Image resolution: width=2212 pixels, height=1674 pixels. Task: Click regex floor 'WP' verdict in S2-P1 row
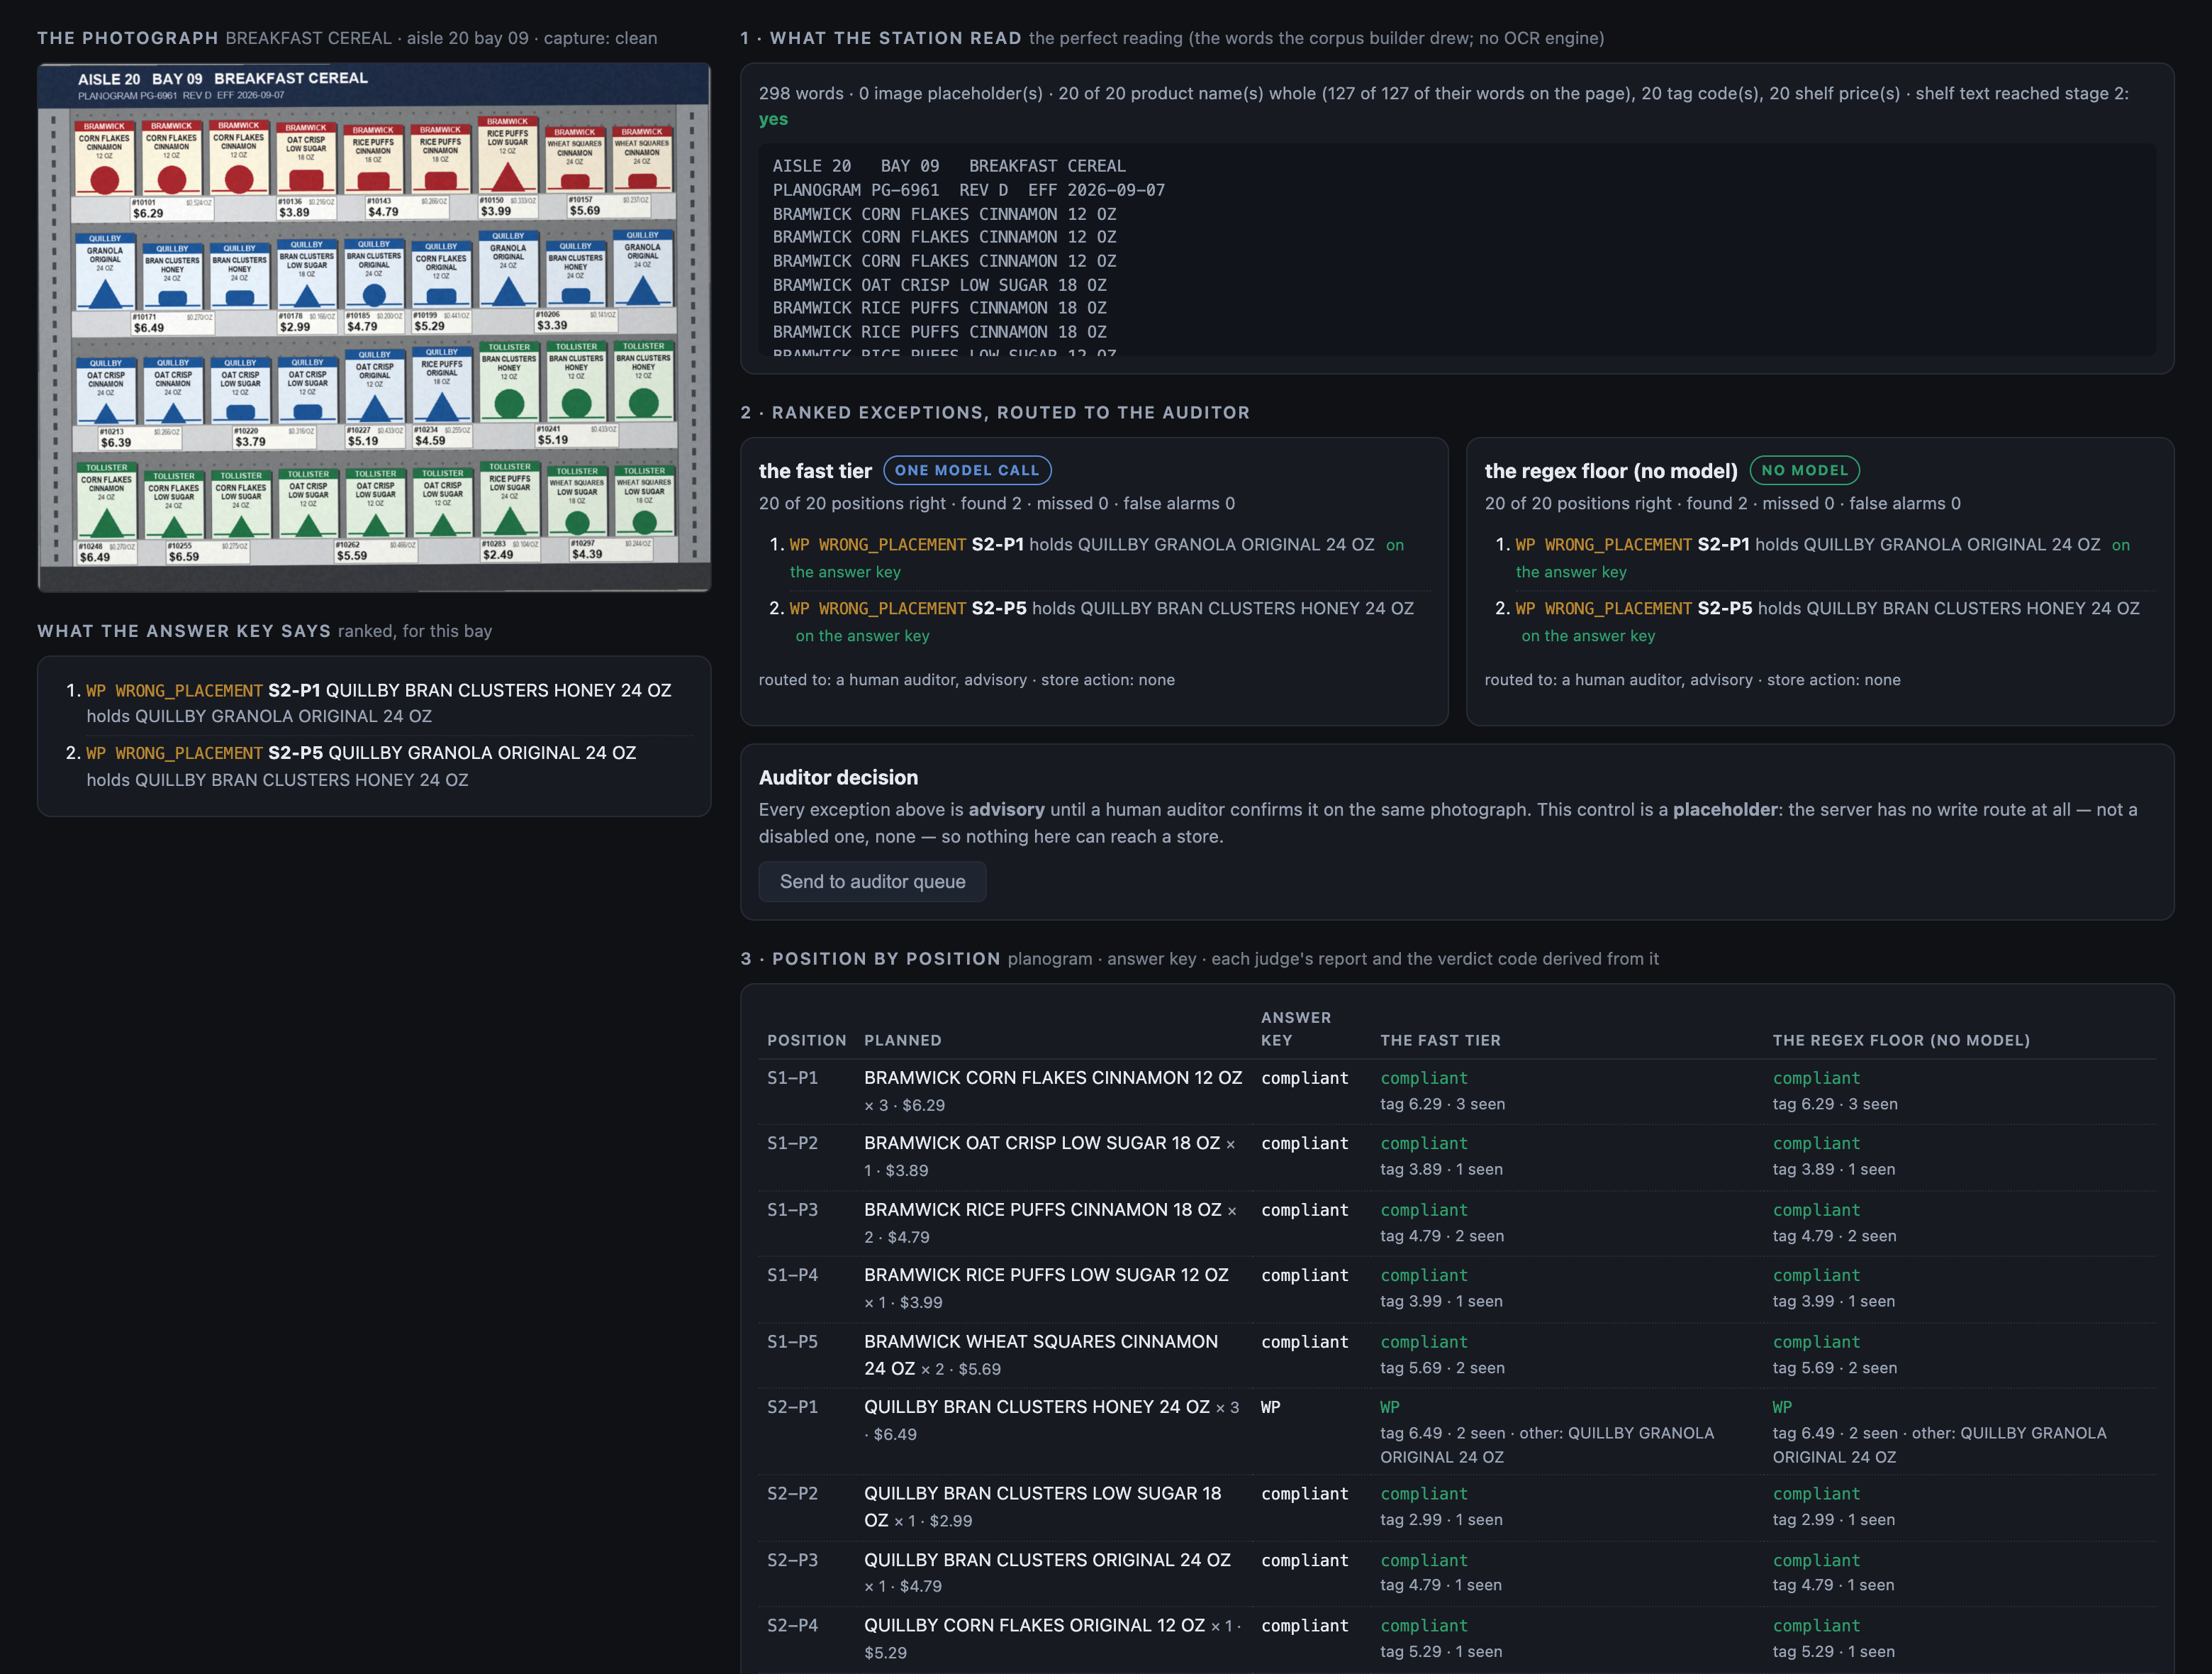pos(1782,1407)
